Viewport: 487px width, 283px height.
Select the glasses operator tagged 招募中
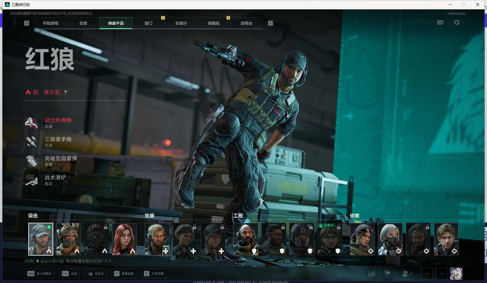coord(330,239)
